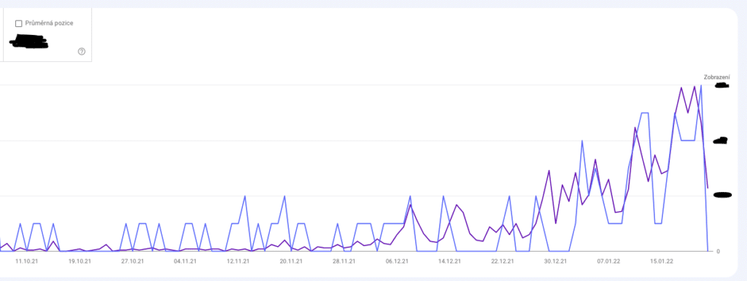Select the 30.12.21 date label
The image size is (747, 281).
(x=555, y=261)
